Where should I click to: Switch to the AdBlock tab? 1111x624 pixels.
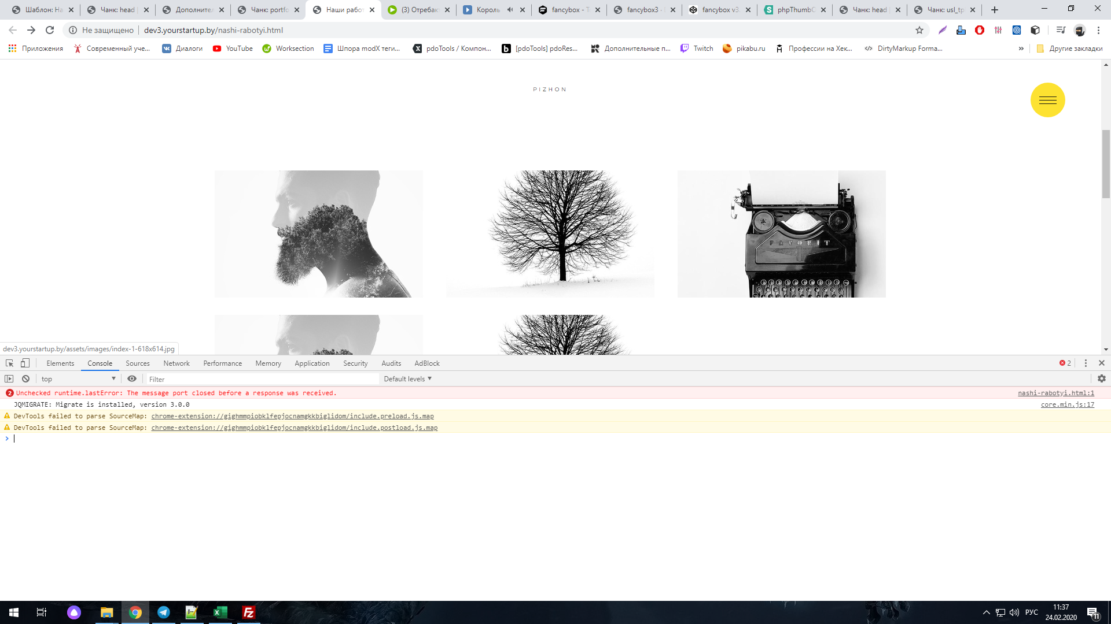(x=427, y=363)
